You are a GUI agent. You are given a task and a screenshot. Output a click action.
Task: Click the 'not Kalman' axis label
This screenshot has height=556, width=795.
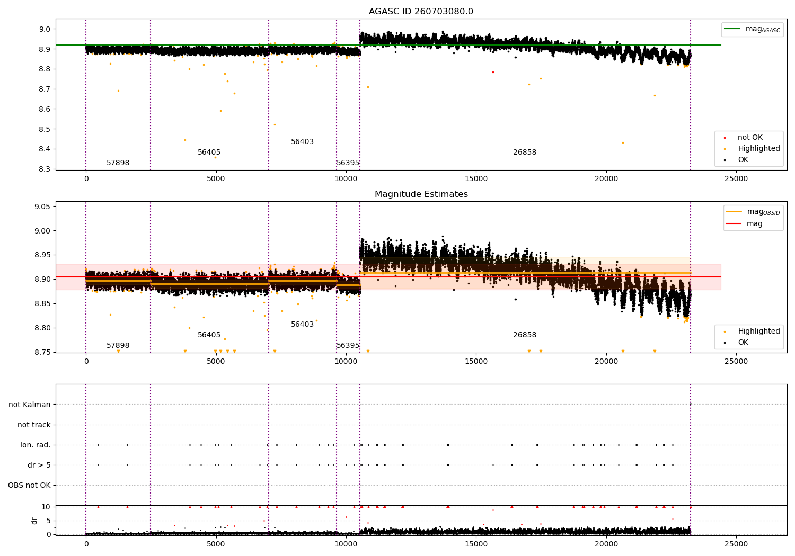30,405
